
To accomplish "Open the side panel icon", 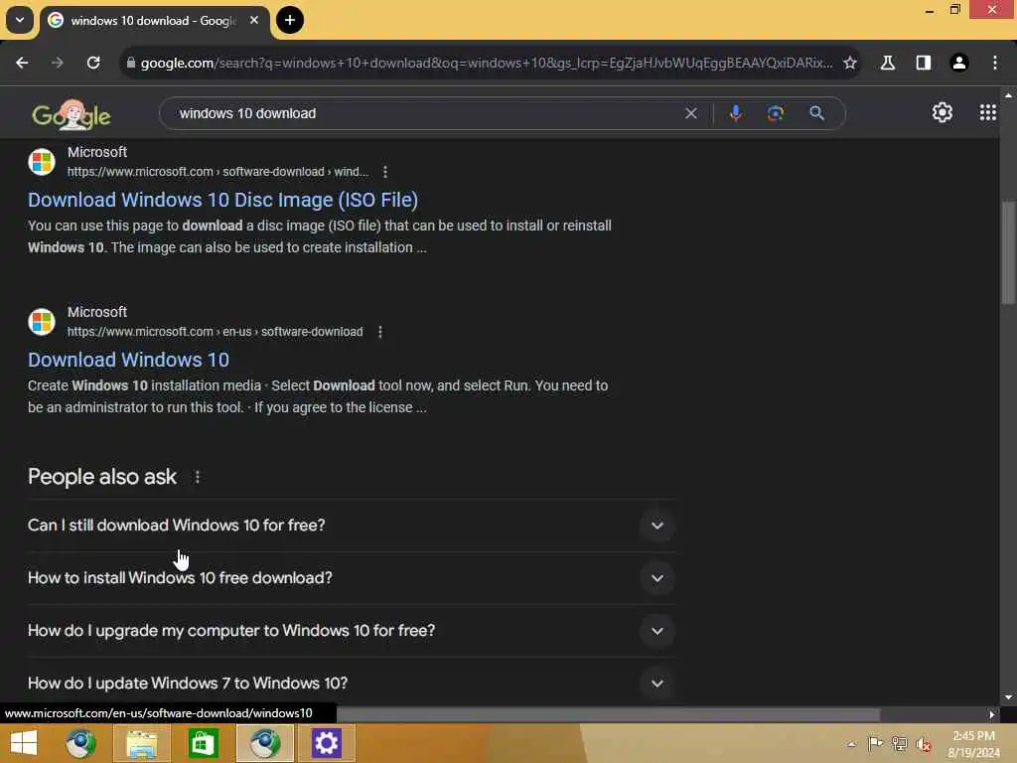I will 923,63.
